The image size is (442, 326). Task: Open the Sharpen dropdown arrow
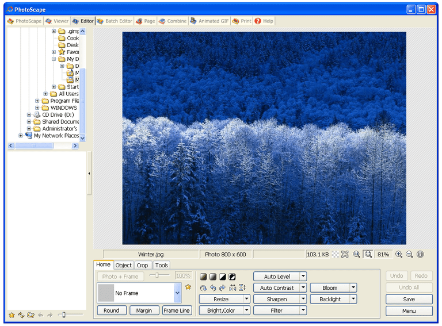303,299
